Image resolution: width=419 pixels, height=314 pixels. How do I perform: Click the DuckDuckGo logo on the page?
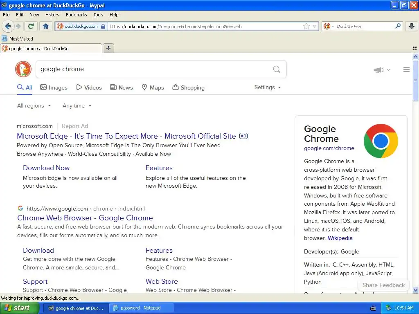pos(23,69)
